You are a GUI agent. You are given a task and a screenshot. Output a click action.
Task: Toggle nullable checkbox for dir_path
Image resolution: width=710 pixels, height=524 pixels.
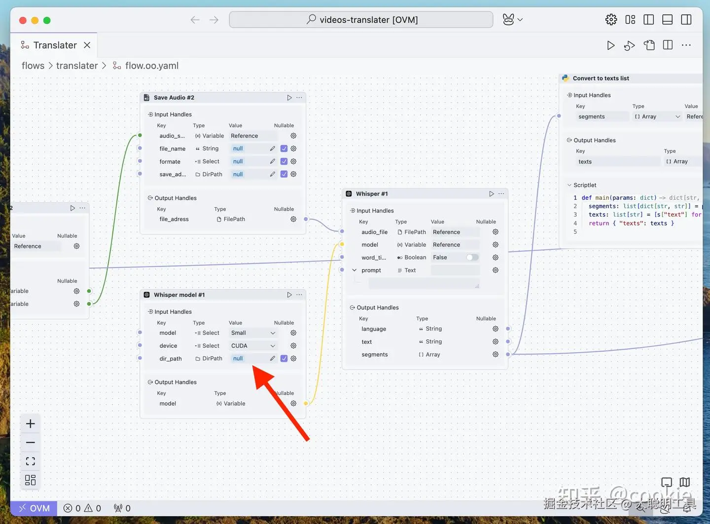click(x=284, y=359)
